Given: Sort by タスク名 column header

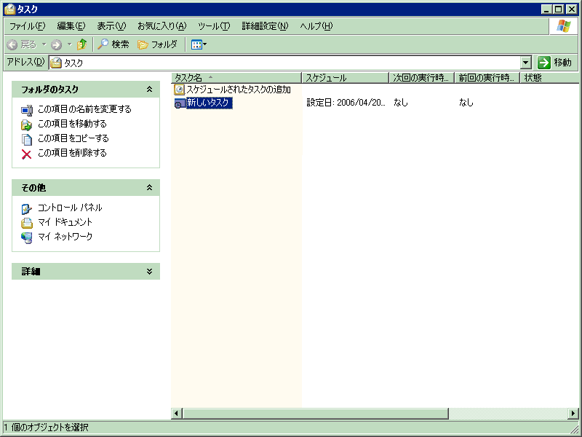Looking at the screenshot, I should pos(236,78).
